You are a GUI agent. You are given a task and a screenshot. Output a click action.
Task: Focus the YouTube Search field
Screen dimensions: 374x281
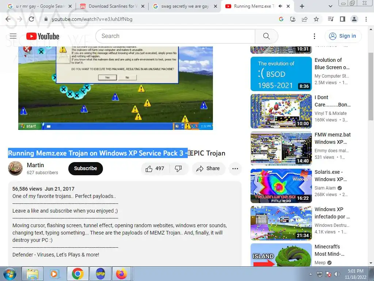175,36
